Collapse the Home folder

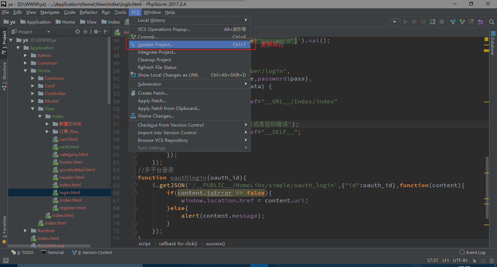(25, 71)
